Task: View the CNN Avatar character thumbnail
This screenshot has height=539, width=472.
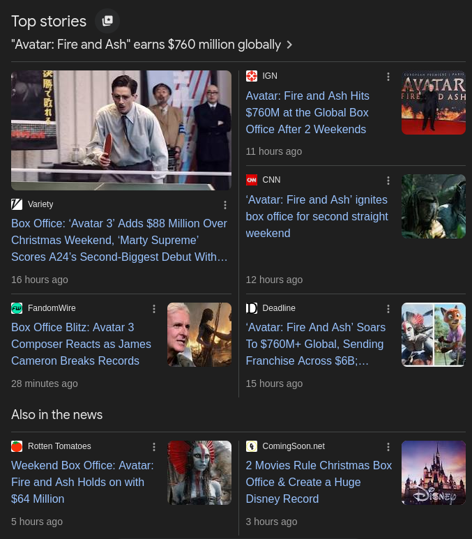Action: tap(434, 206)
